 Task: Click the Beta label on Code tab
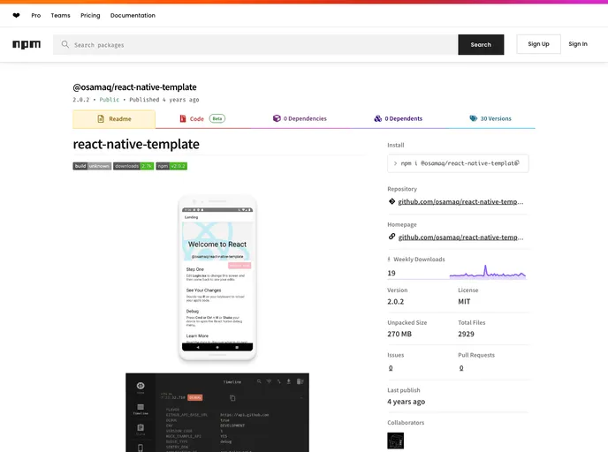[x=217, y=118]
